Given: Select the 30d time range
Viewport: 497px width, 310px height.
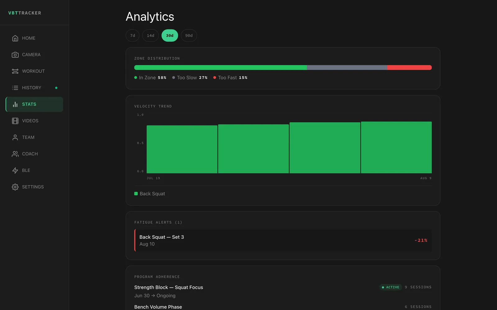Looking at the screenshot, I should [x=170, y=36].
